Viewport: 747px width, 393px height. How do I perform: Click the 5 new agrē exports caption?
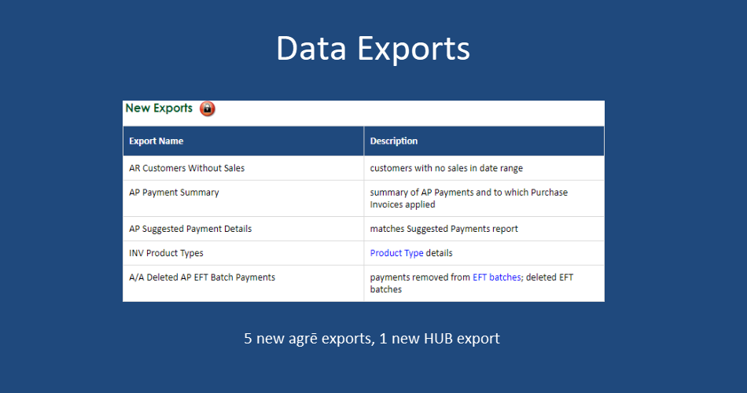372,338
